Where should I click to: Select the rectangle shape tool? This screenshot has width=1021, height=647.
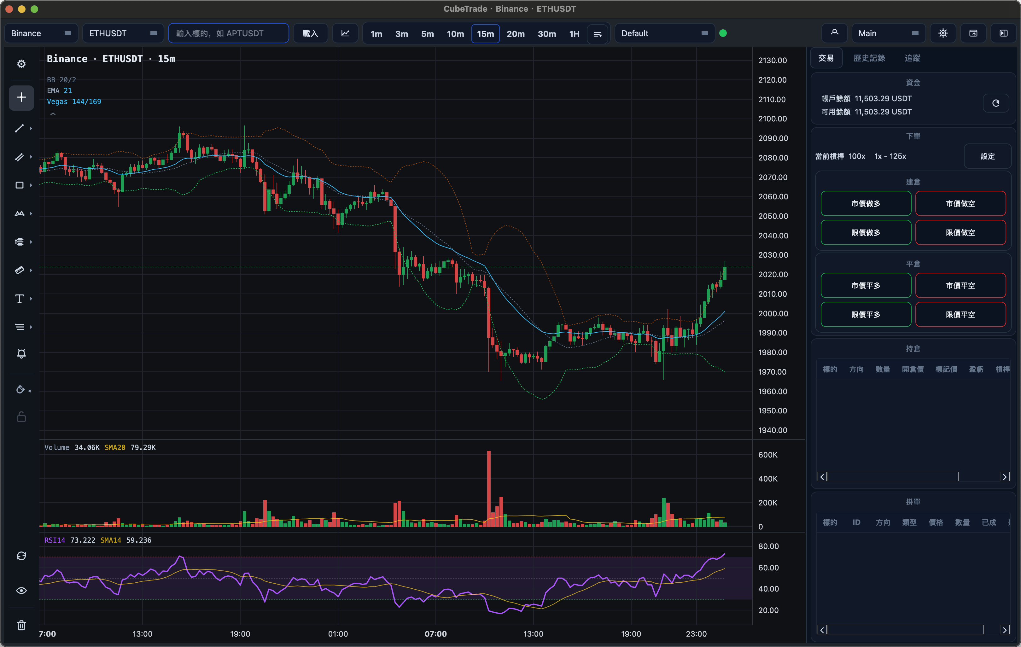20,185
